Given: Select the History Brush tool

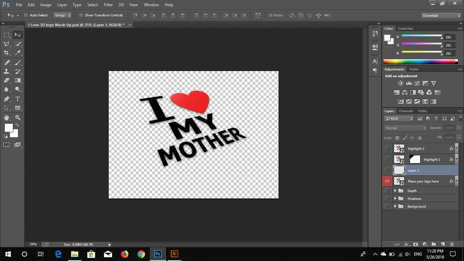Looking at the screenshot, I should click(18, 71).
